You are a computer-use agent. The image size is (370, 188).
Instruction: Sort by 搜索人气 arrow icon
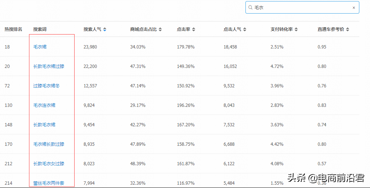[x=105, y=29]
